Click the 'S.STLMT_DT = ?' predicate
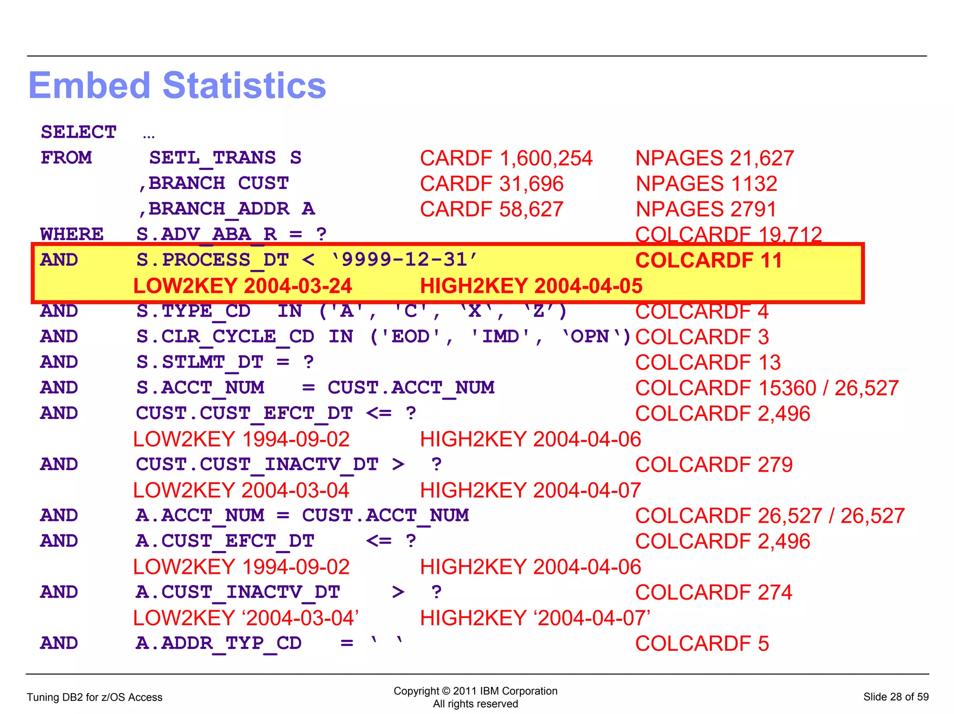 point(225,362)
